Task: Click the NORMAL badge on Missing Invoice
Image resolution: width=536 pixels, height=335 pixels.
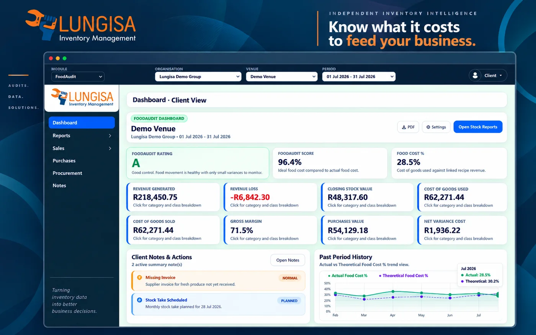Action: (290, 278)
